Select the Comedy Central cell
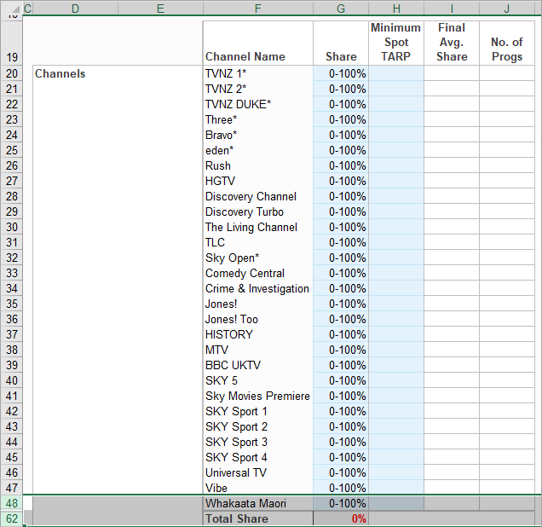Image resolution: width=542 pixels, height=527 pixels. pyautogui.click(x=258, y=273)
